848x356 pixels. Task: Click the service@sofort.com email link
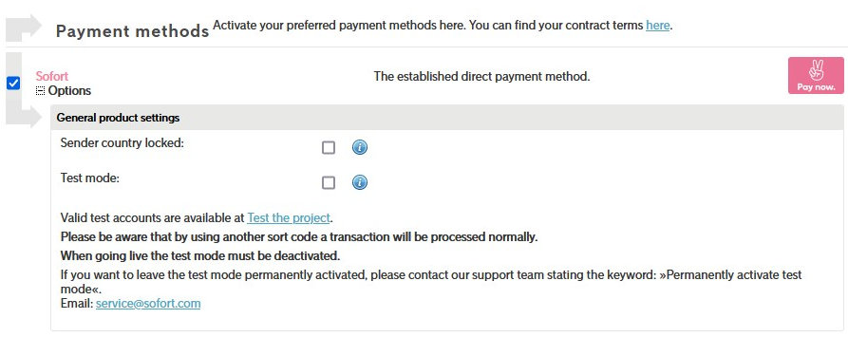click(148, 304)
